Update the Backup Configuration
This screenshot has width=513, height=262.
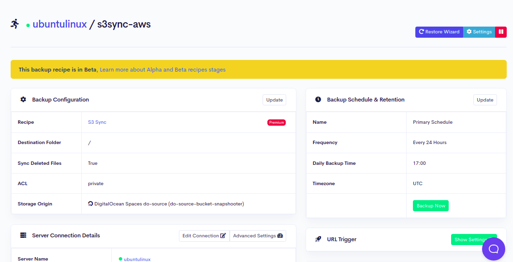point(274,100)
